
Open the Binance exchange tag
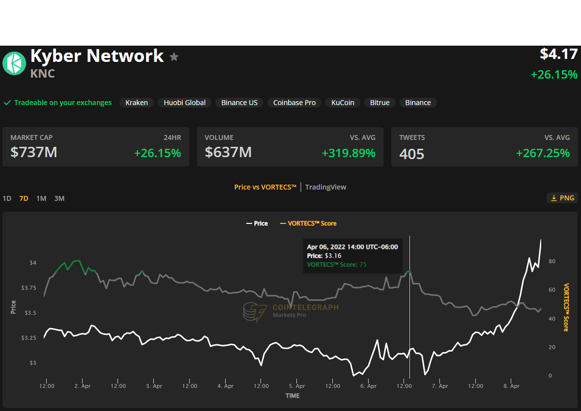tap(418, 103)
